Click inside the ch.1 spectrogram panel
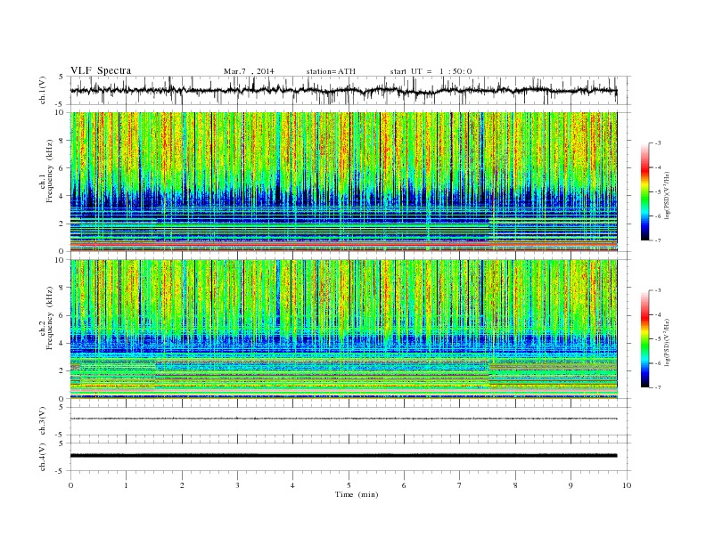The width and height of the screenshot is (706, 545). pos(343,182)
